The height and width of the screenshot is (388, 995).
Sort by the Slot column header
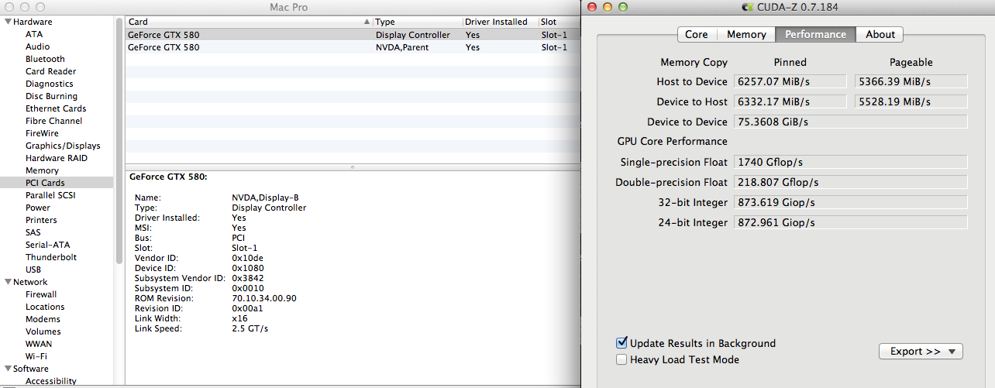coord(559,22)
